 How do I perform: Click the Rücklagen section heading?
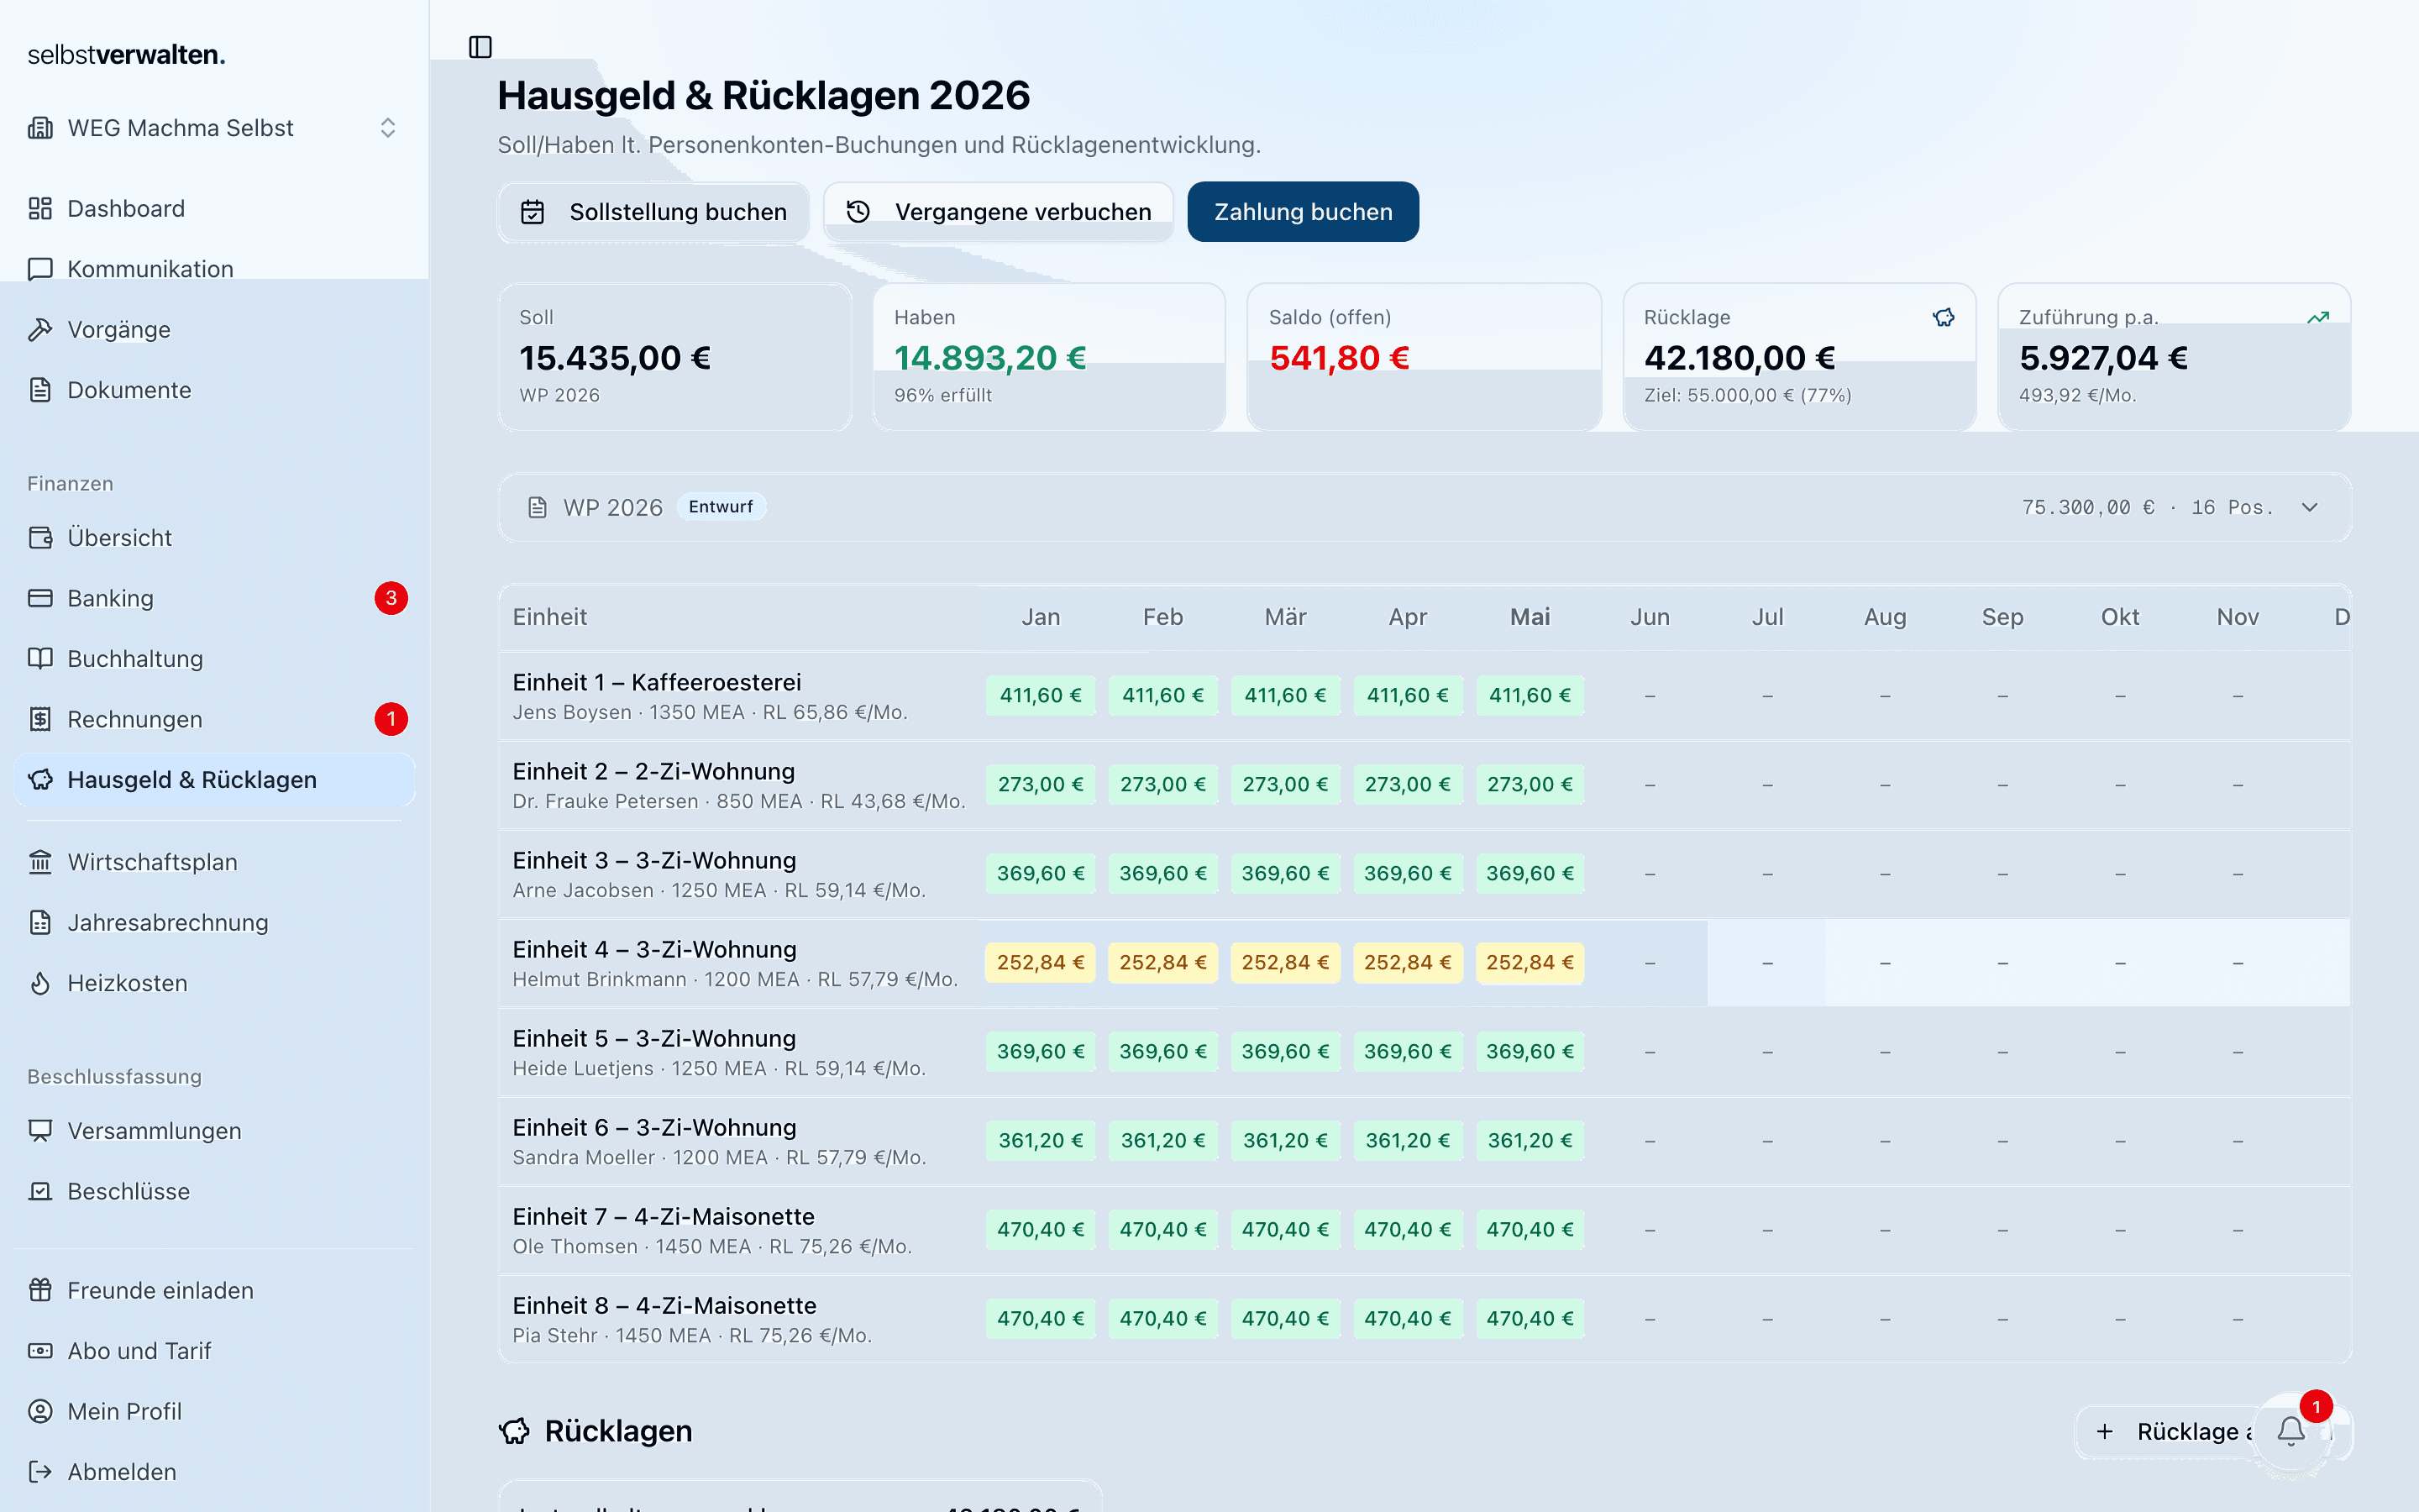coord(617,1432)
